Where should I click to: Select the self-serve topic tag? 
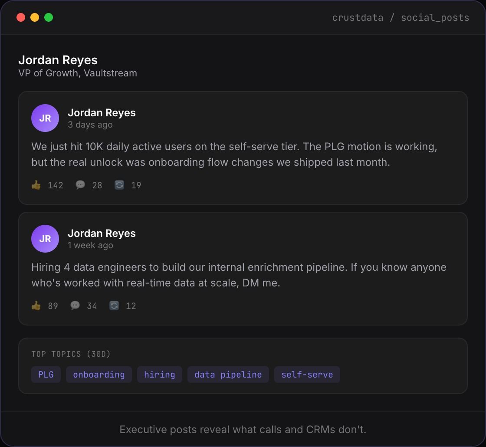pos(307,375)
